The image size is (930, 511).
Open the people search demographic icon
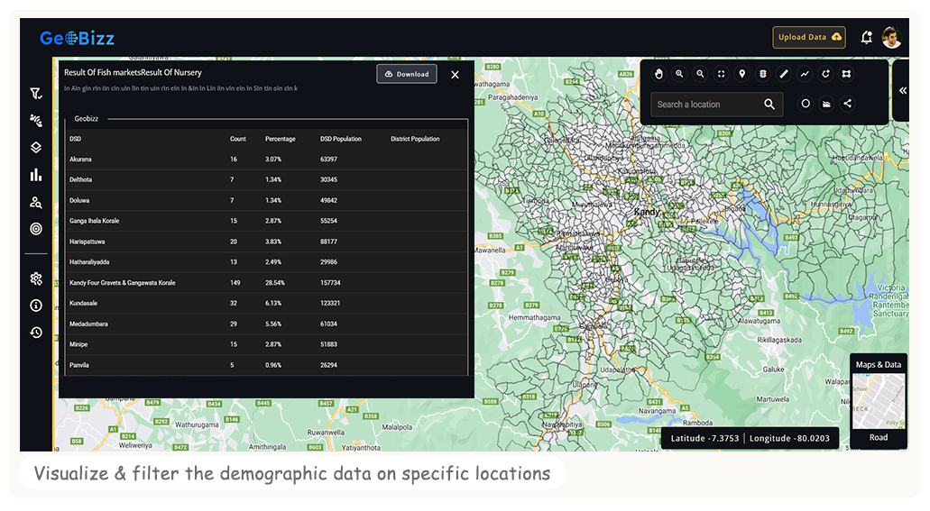pos(36,202)
